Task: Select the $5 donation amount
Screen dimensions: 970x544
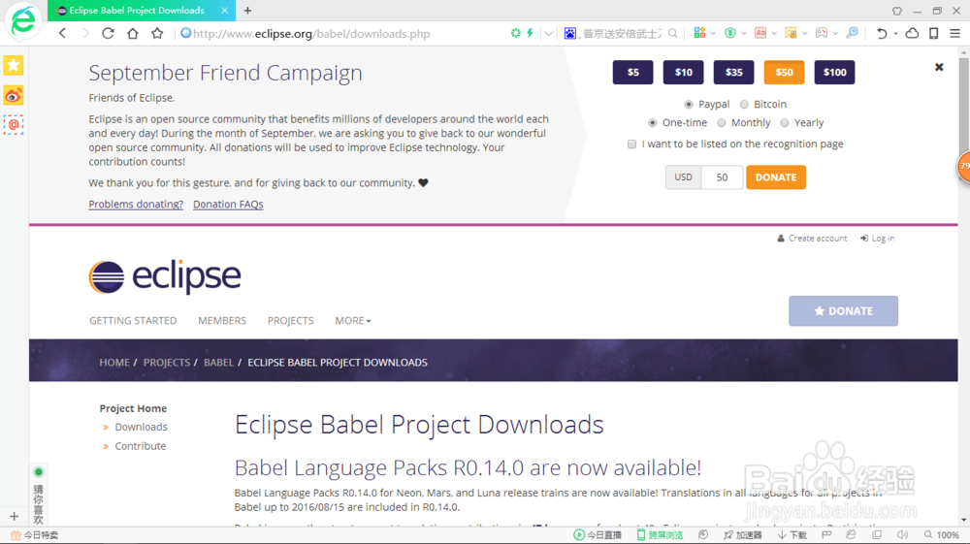Action: (x=632, y=73)
